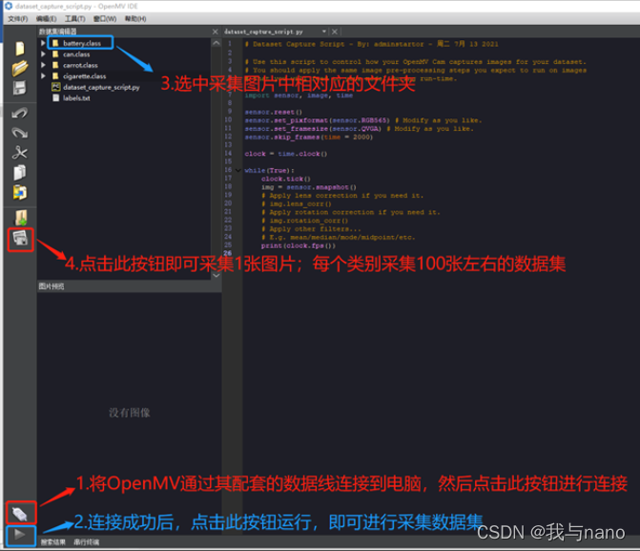This screenshot has height=551, width=640.
Task: Click the Save file floppy icon
Action: (x=20, y=89)
